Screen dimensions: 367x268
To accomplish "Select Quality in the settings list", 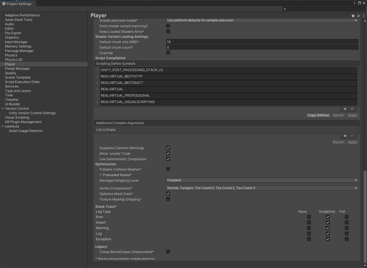I will pos(11,73).
